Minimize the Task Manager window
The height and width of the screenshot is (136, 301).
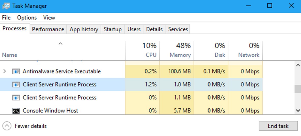point(248,6)
